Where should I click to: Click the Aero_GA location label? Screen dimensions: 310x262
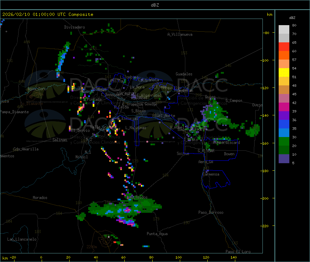pos(206,162)
